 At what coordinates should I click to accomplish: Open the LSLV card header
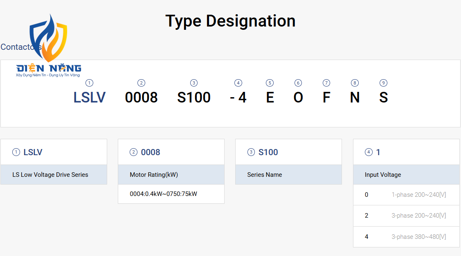pos(54,152)
